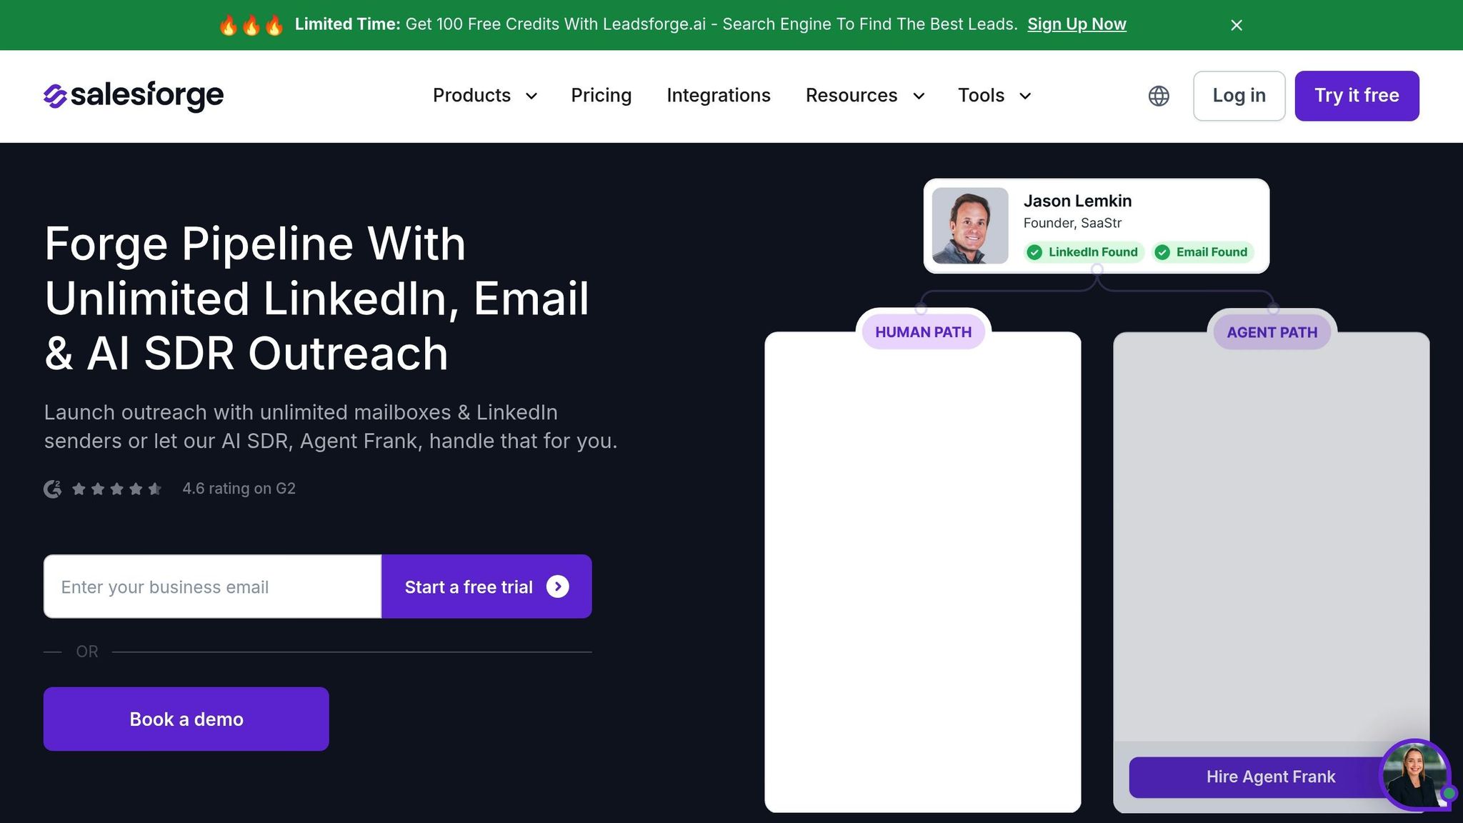Screen dimensions: 1463x823
Task: Click the Log in button
Action: click(x=1239, y=96)
